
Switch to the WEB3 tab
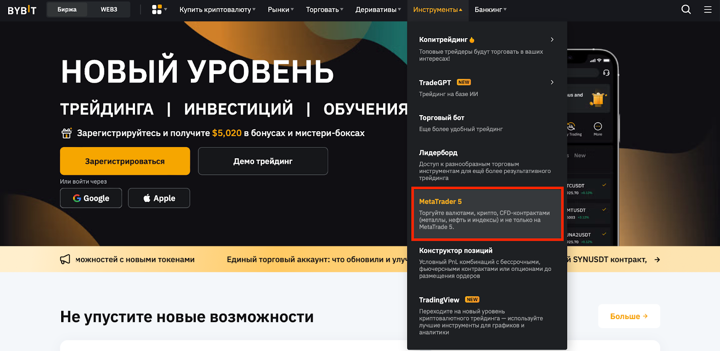[x=109, y=9]
